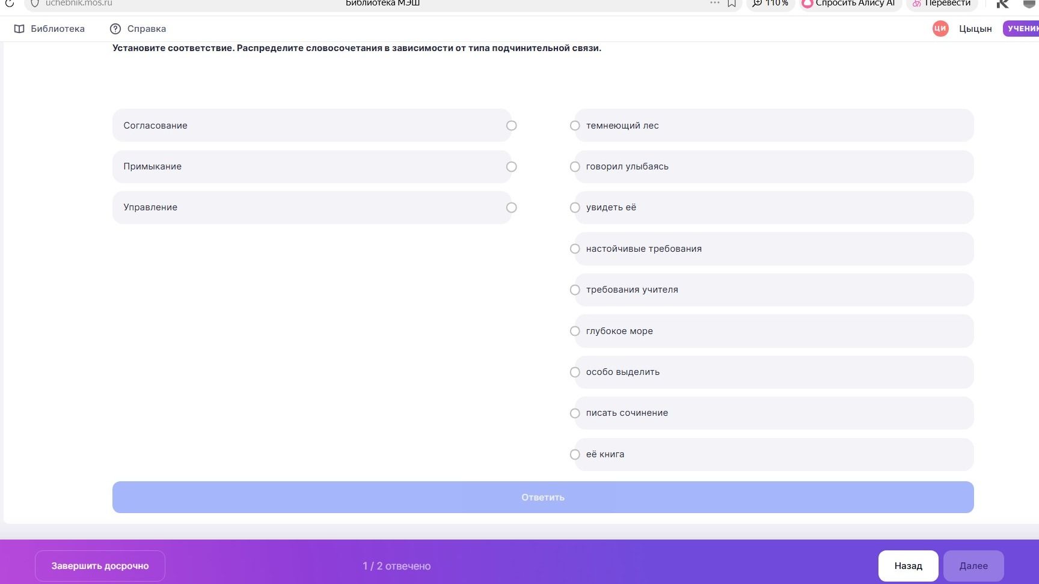
Task: Click the browser reload icon
Action: click(9, 3)
